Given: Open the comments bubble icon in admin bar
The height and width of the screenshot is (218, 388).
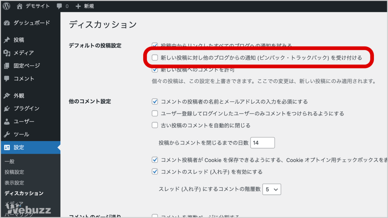Looking at the screenshot, I should click(x=59, y=6).
